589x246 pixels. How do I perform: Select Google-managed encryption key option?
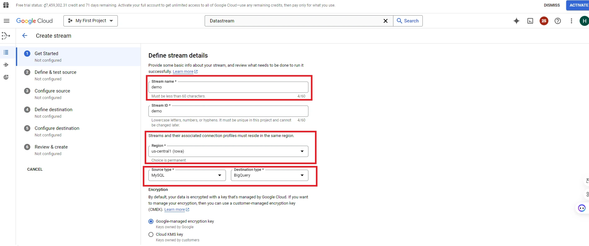pyautogui.click(x=151, y=221)
